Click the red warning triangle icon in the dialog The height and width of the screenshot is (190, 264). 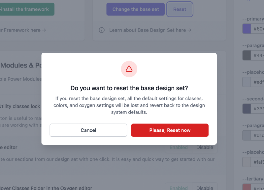[x=129, y=69]
